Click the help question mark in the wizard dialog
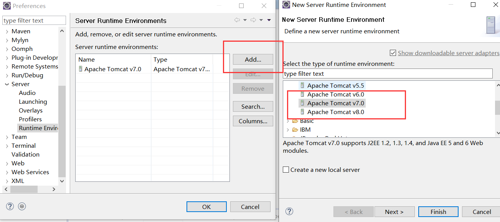500x222 pixels. pyautogui.click(x=289, y=211)
